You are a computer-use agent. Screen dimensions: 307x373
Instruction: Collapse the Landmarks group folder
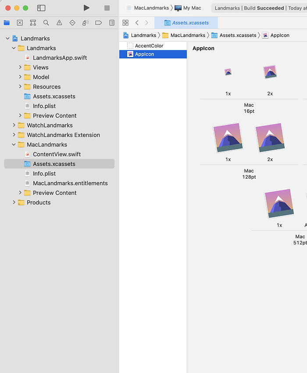point(14,48)
